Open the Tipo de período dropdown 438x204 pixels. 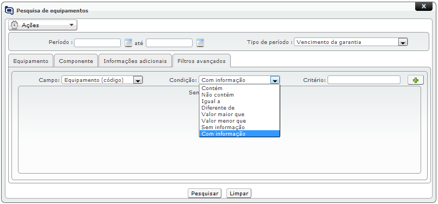tap(403, 42)
